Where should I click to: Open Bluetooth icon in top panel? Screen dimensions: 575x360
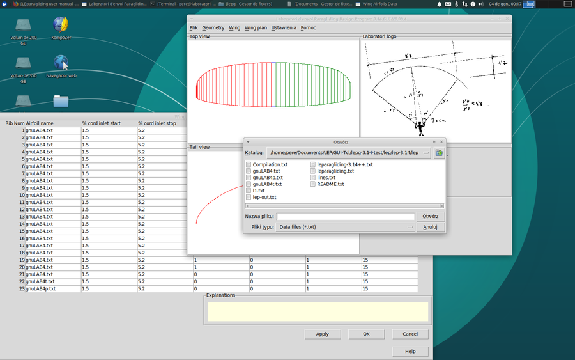(x=456, y=4)
